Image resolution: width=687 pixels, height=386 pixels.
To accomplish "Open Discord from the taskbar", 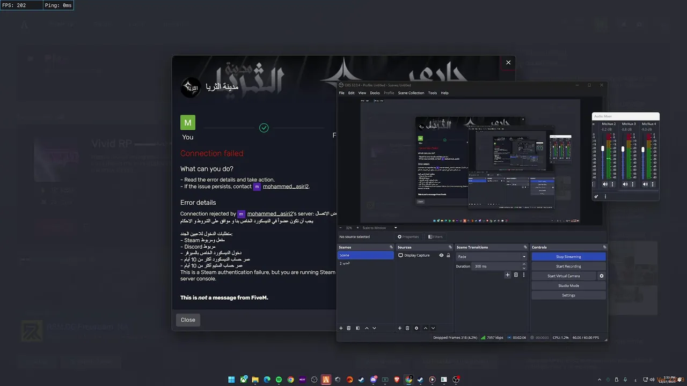I will coord(373,380).
